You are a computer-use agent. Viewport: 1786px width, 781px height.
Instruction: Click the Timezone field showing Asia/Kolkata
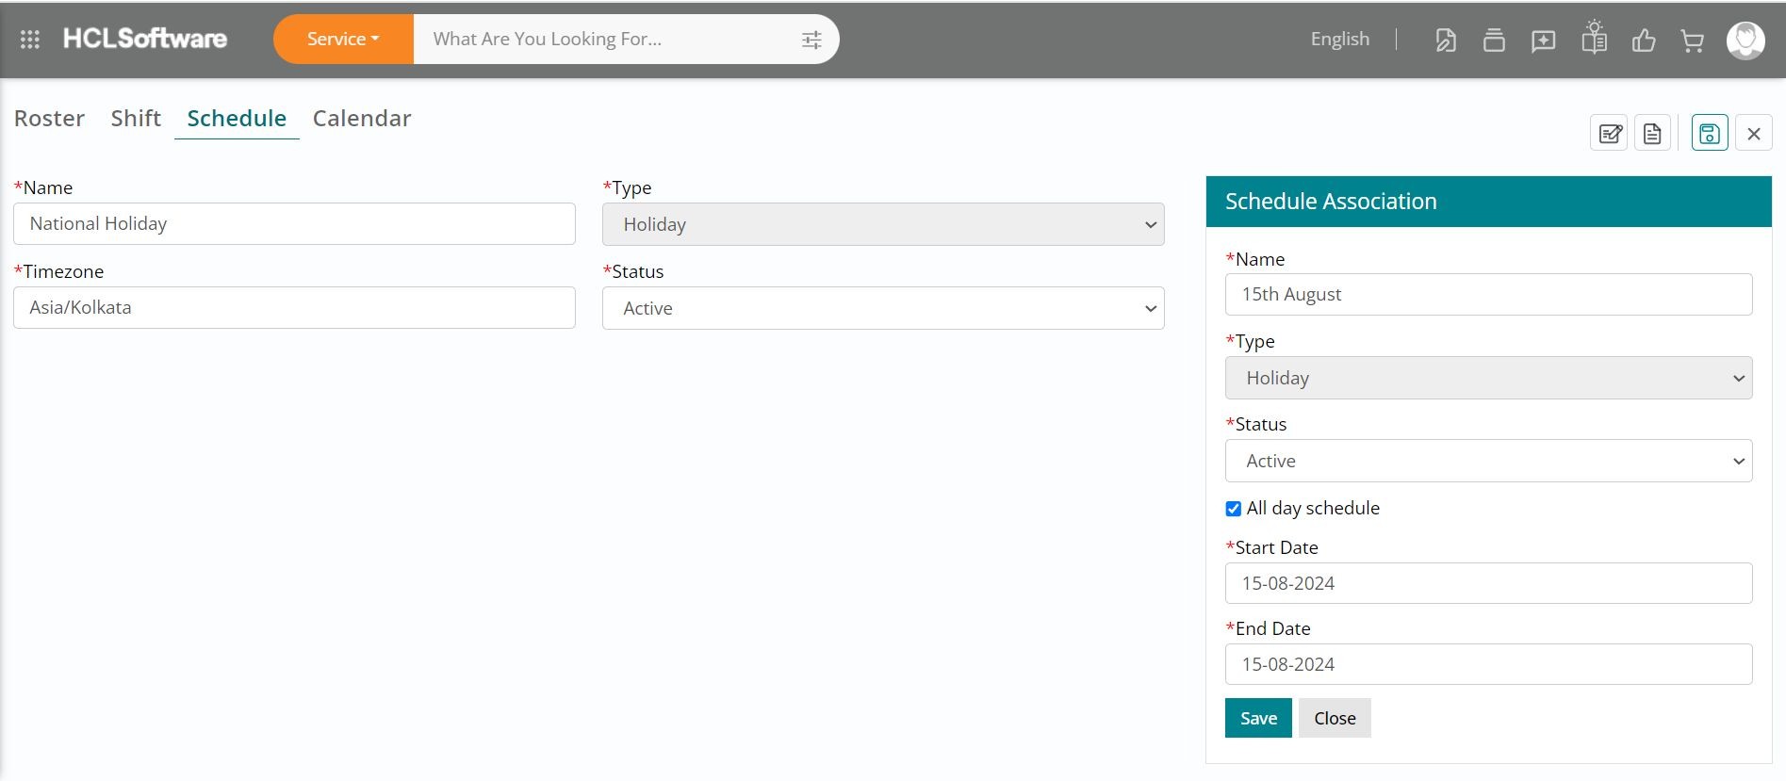(x=294, y=308)
